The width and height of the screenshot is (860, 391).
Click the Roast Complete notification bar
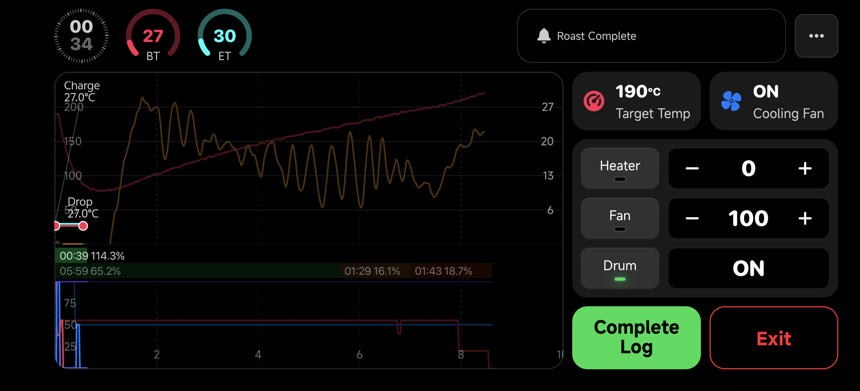[x=651, y=36]
